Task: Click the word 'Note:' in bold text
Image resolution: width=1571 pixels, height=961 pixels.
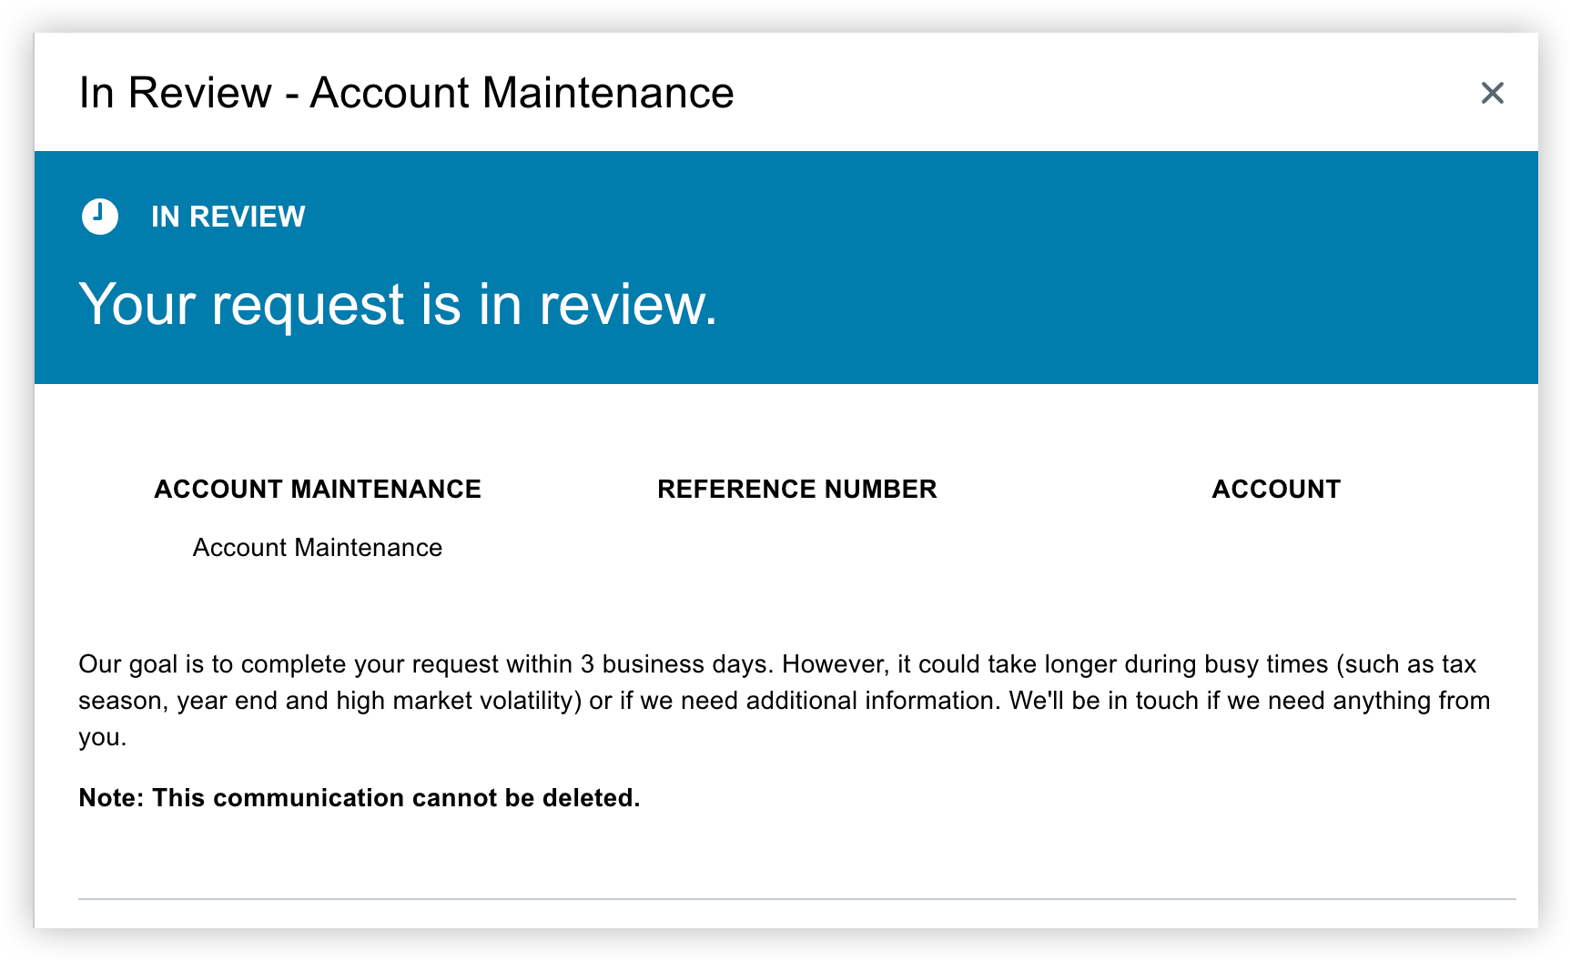Action: pyautogui.click(x=111, y=798)
